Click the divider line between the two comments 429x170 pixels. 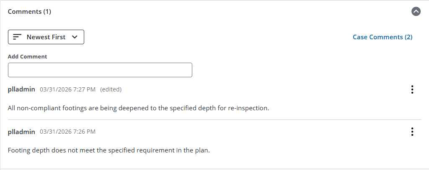(x=214, y=119)
